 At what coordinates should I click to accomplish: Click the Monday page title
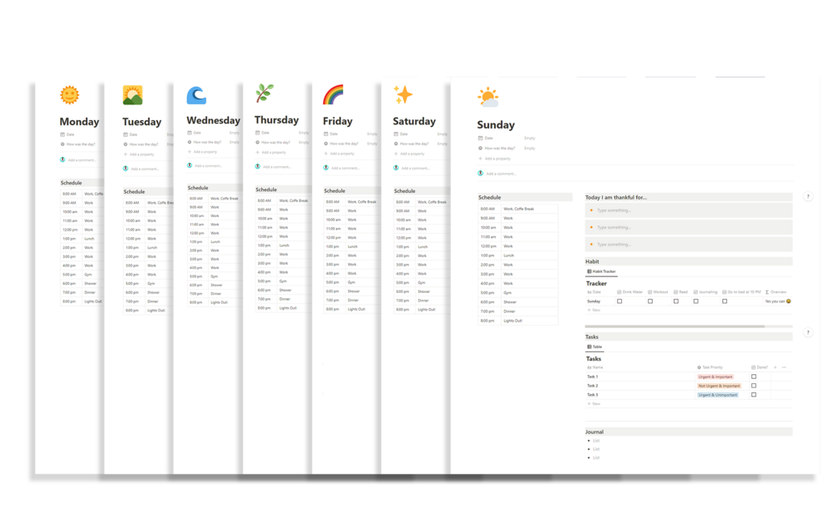coord(79,122)
